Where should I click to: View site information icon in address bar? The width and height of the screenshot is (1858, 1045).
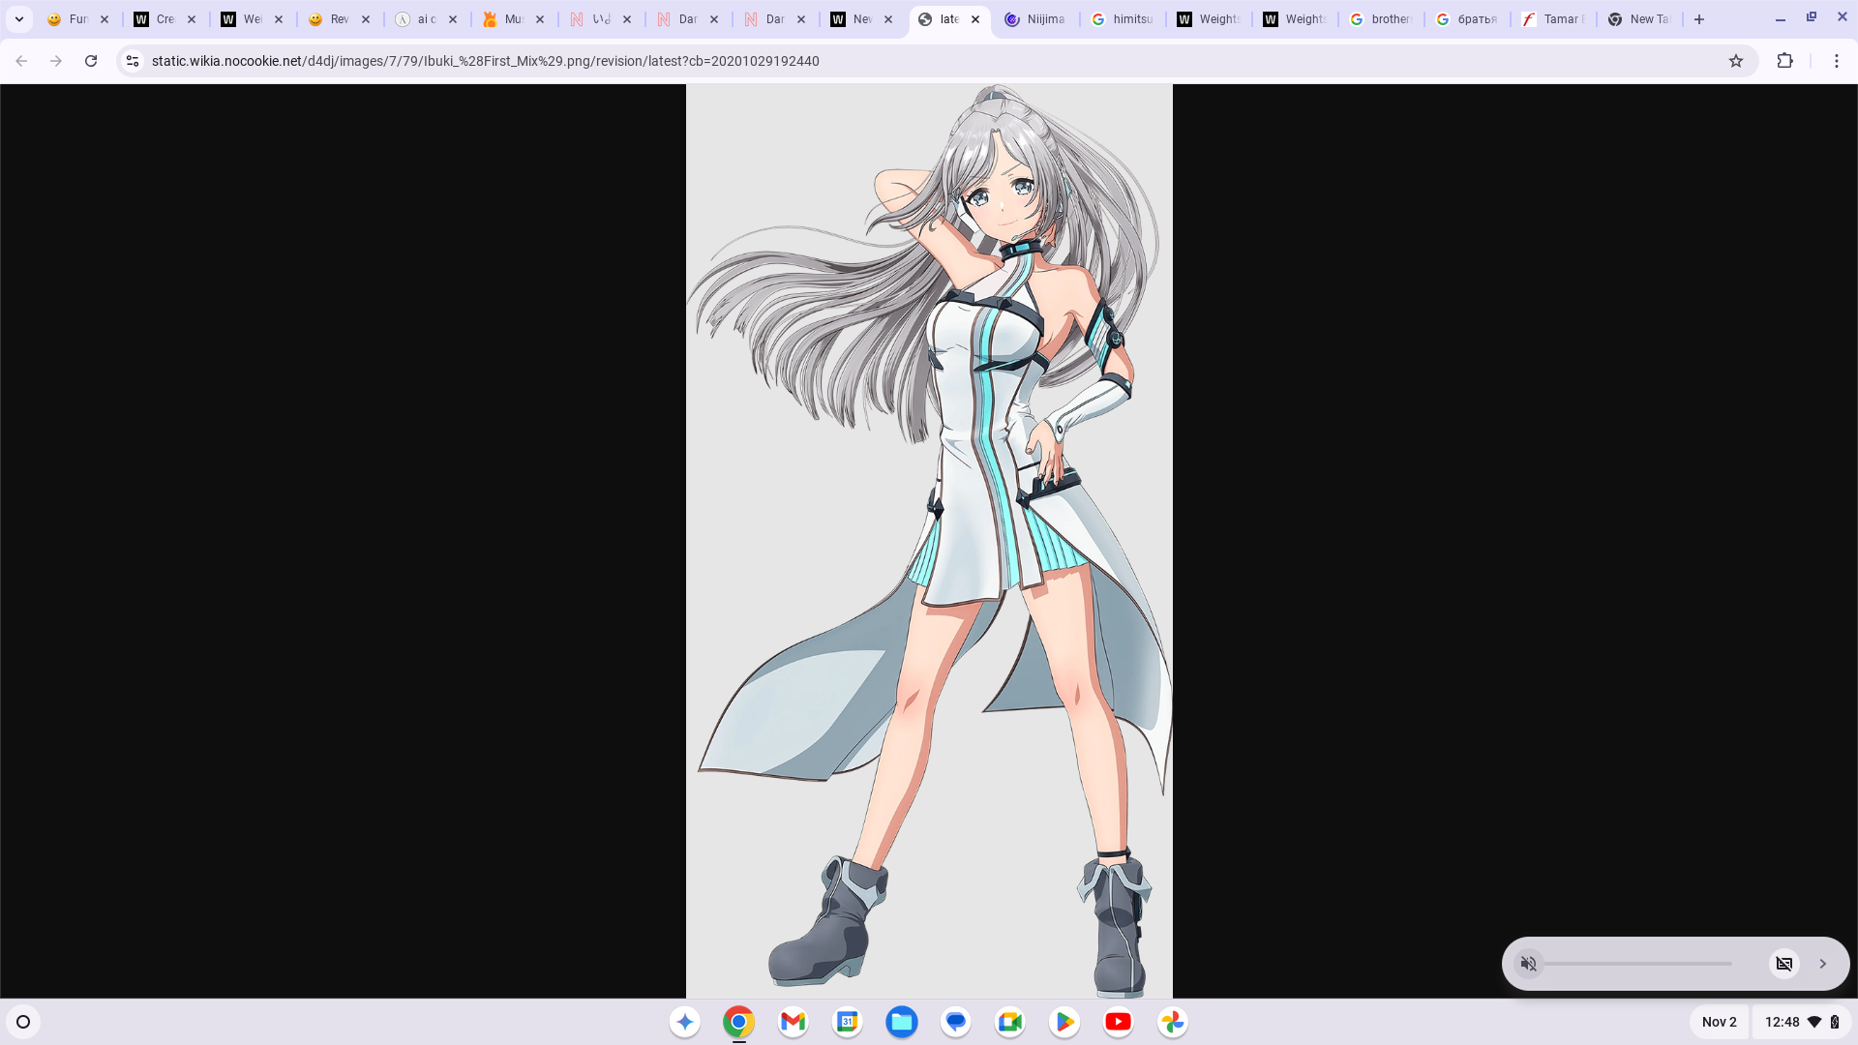(133, 61)
